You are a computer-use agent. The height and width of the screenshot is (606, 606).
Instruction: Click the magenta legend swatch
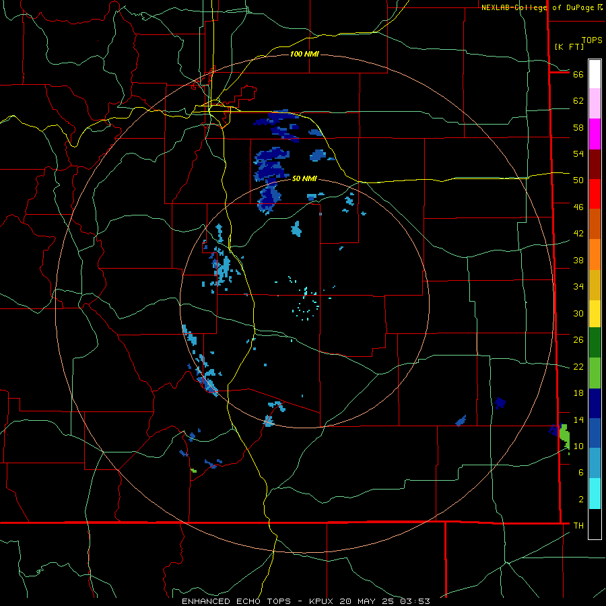tap(595, 134)
